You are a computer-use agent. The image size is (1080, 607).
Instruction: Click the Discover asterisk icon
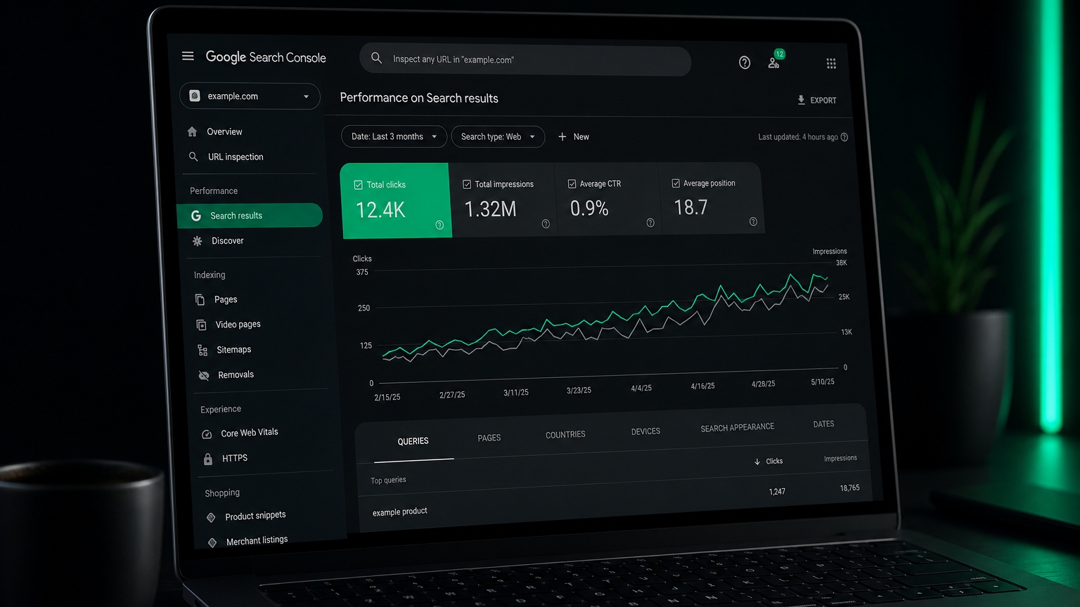[x=198, y=241]
